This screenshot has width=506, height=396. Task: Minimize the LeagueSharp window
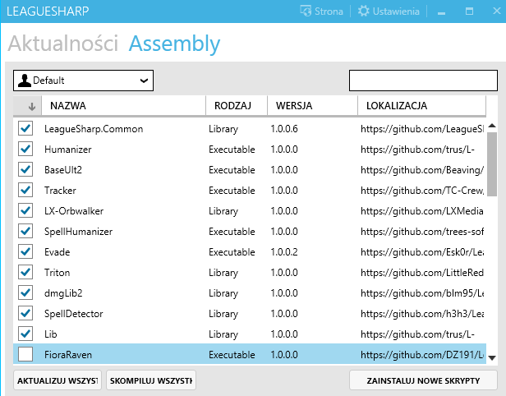click(441, 12)
